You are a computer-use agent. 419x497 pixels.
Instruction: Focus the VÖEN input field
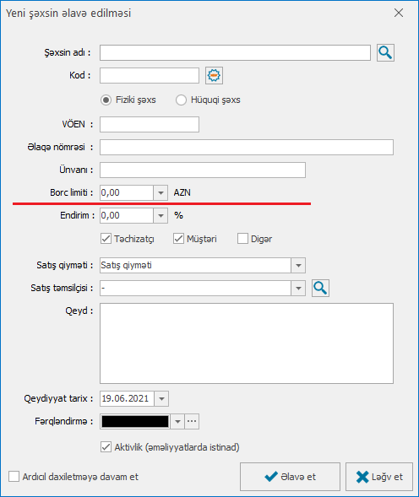pyautogui.click(x=150, y=124)
